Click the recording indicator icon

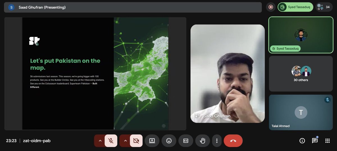[271, 7]
